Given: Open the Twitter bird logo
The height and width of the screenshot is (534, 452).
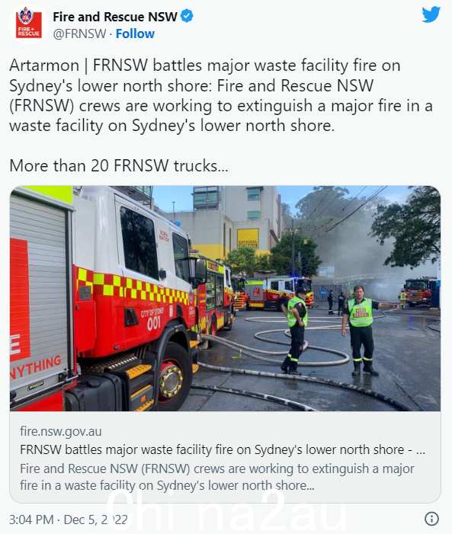Looking at the screenshot, I should point(431,15).
